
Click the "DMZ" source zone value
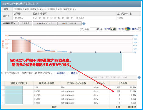[120, 18]
